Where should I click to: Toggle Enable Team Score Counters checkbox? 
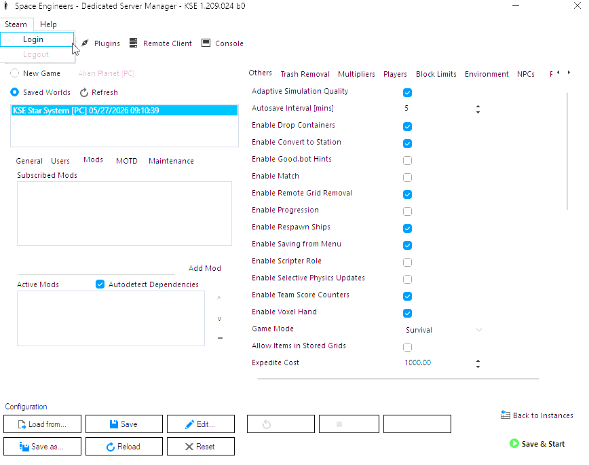click(x=407, y=296)
